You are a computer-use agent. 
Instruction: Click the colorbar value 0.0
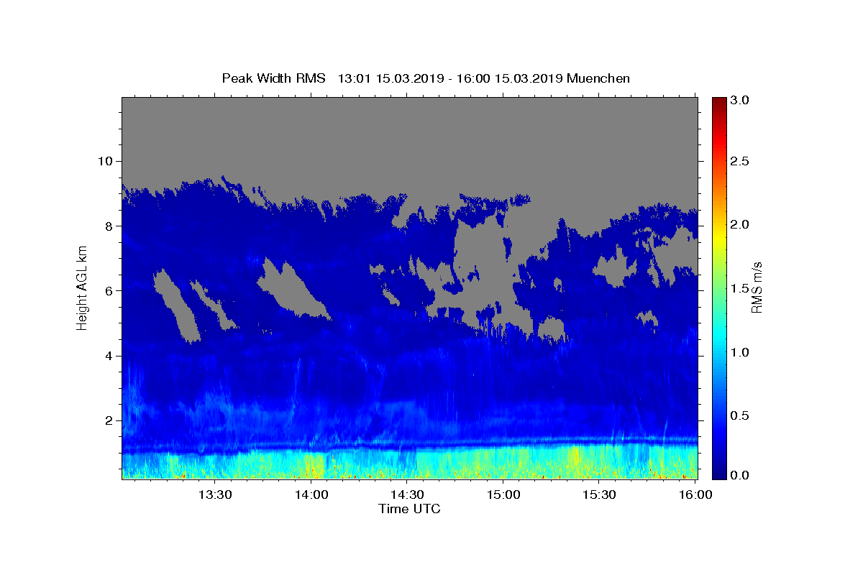(741, 475)
